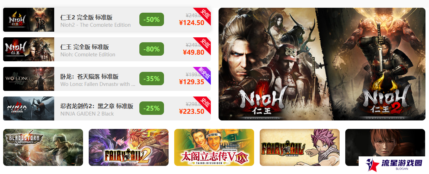The height and width of the screenshot is (174, 429).
Task: Click the -25% discount badge
Action: point(152,108)
